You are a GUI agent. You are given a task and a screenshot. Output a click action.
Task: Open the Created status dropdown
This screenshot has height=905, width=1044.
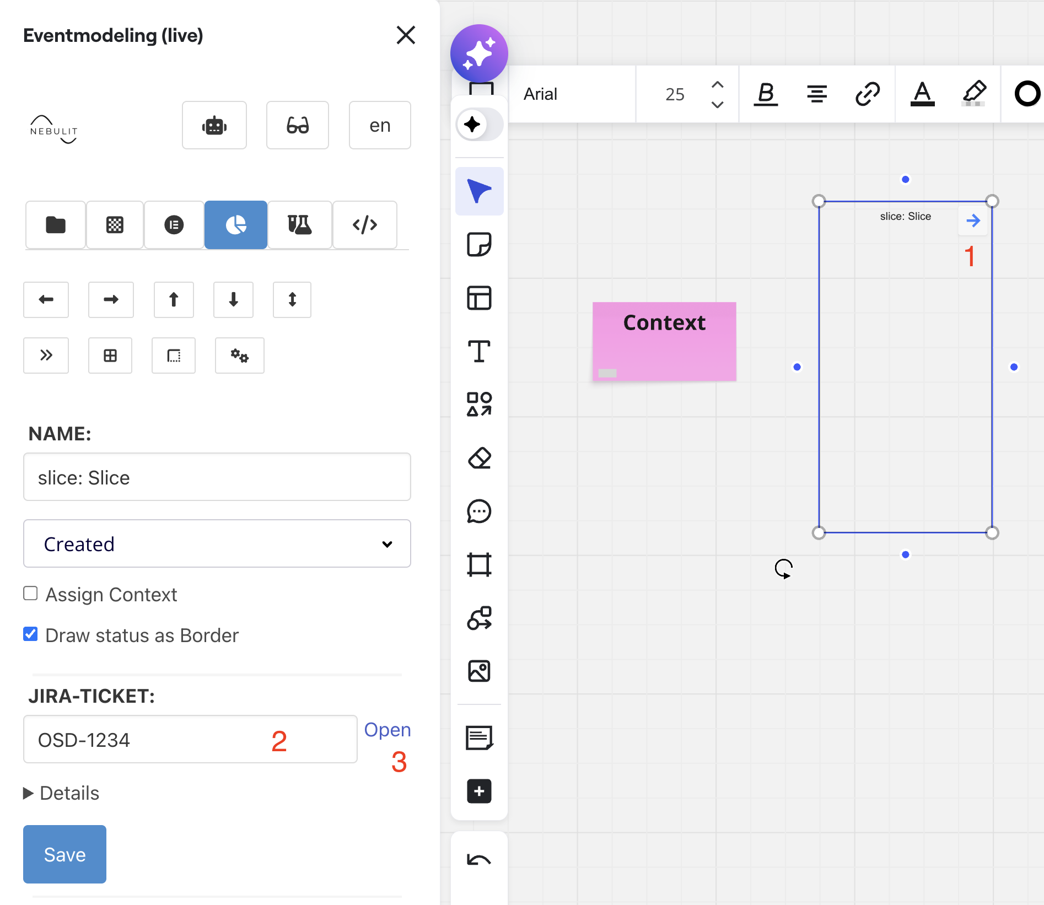(217, 544)
